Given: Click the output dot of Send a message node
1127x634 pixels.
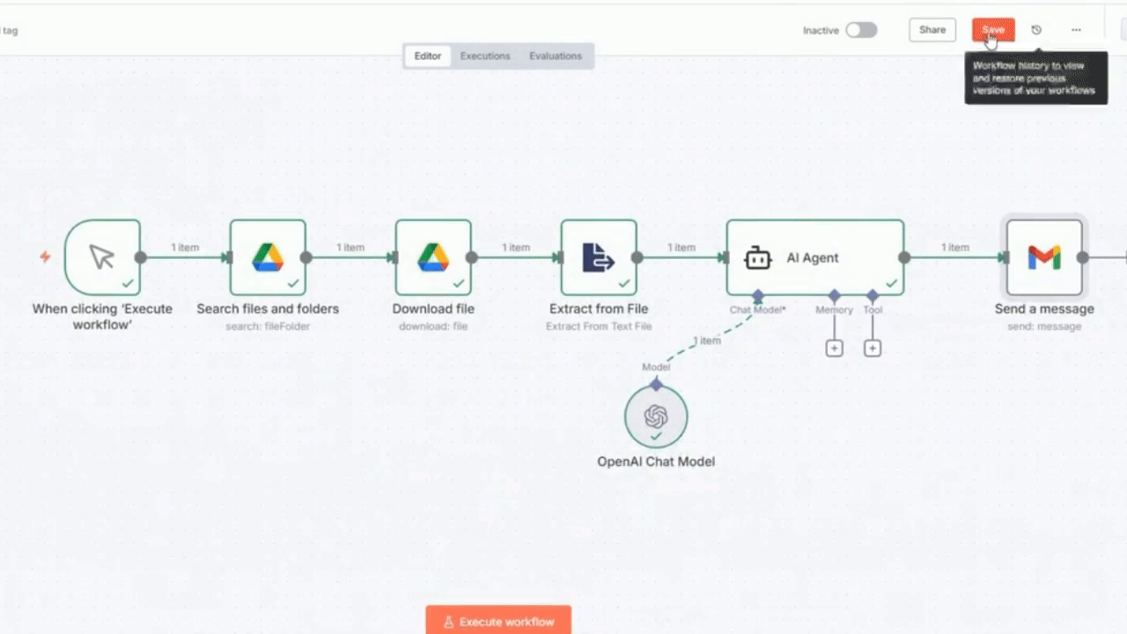Looking at the screenshot, I should (1082, 258).
